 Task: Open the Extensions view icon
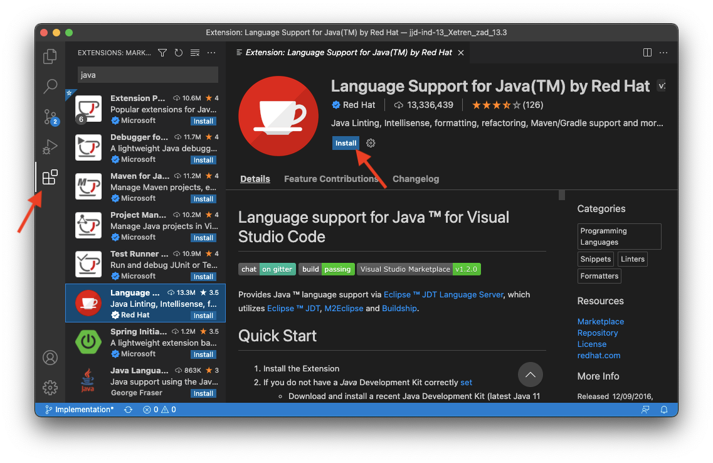(50, 177)
